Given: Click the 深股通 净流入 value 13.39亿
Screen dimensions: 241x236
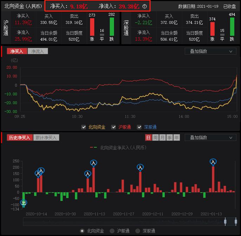Looking at the screenshot, I should pos(144,39).
